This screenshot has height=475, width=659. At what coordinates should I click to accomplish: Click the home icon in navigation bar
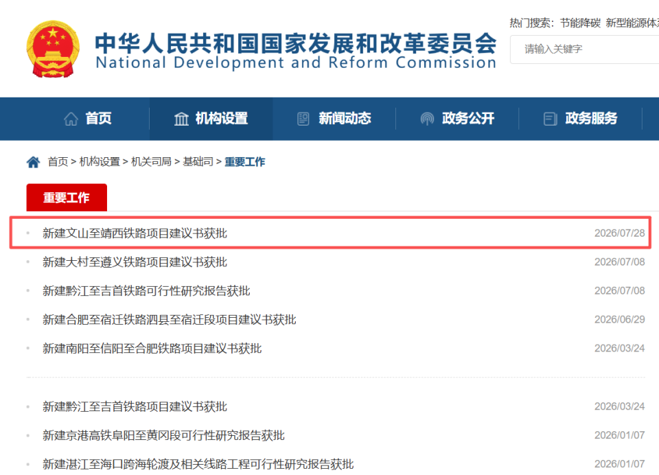tap(71, 119)
